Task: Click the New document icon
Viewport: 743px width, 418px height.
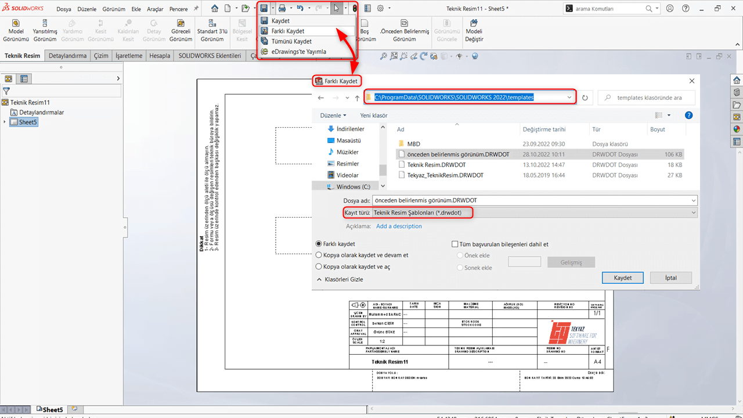Action: click(x=228, y=9)
